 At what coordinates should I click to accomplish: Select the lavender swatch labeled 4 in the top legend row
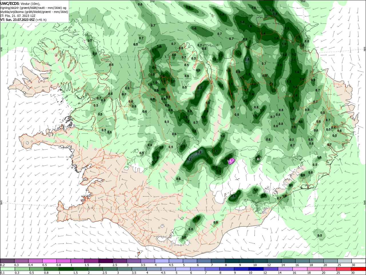(162, 261)
